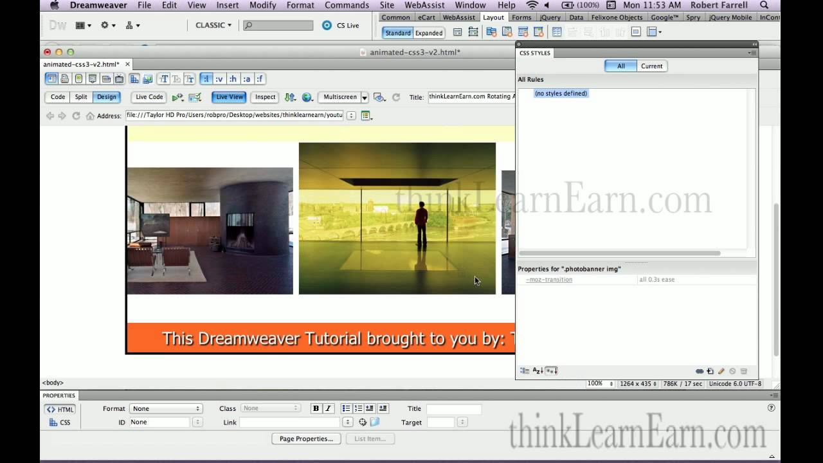Screen dimensions: 823x463
Task: Open the Live View options list icon
Action: 366,116
